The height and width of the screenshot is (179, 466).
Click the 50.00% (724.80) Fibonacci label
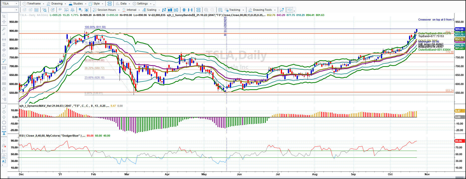[94, 60]
